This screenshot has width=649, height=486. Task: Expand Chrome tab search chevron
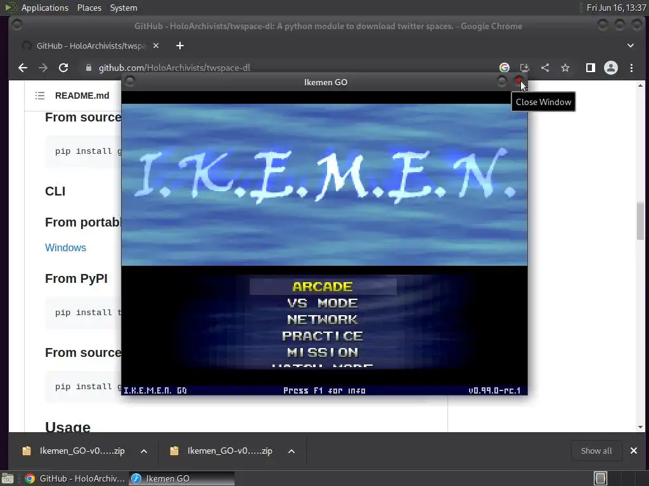(x=631, y=46)
